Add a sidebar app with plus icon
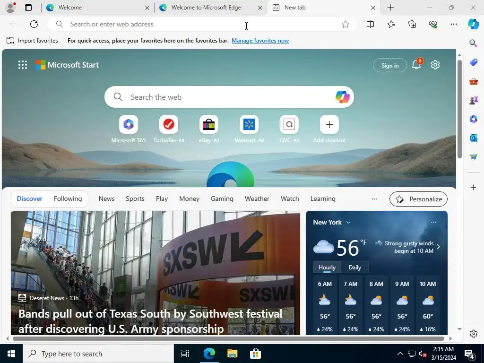The image size is (484, 363). pyautogui.click(x=473, y=187)
